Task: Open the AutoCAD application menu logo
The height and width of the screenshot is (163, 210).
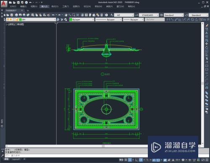Action: click(4, 4)
